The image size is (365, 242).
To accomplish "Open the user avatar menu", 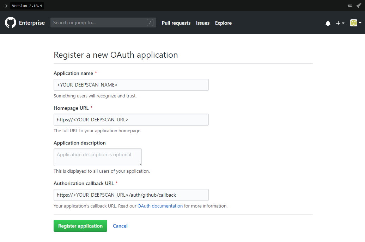I will point(355,23).
